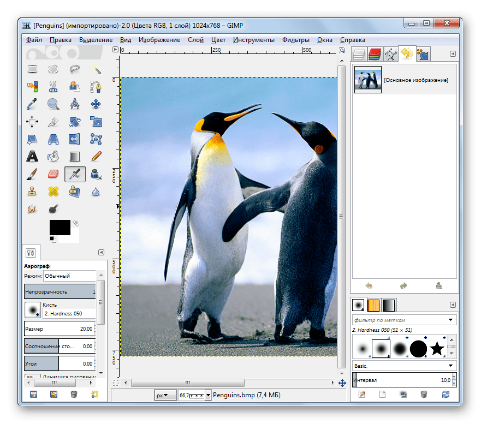481x424 pixels.
Task: Switch to the Gradients tab
Action: point(388,306)
